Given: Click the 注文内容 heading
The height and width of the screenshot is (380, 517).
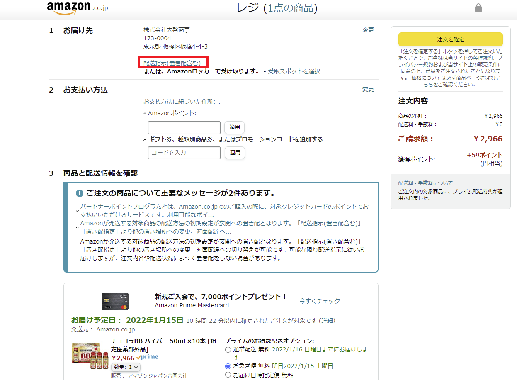Looking at the screenshot, I should tap(413, 101).
